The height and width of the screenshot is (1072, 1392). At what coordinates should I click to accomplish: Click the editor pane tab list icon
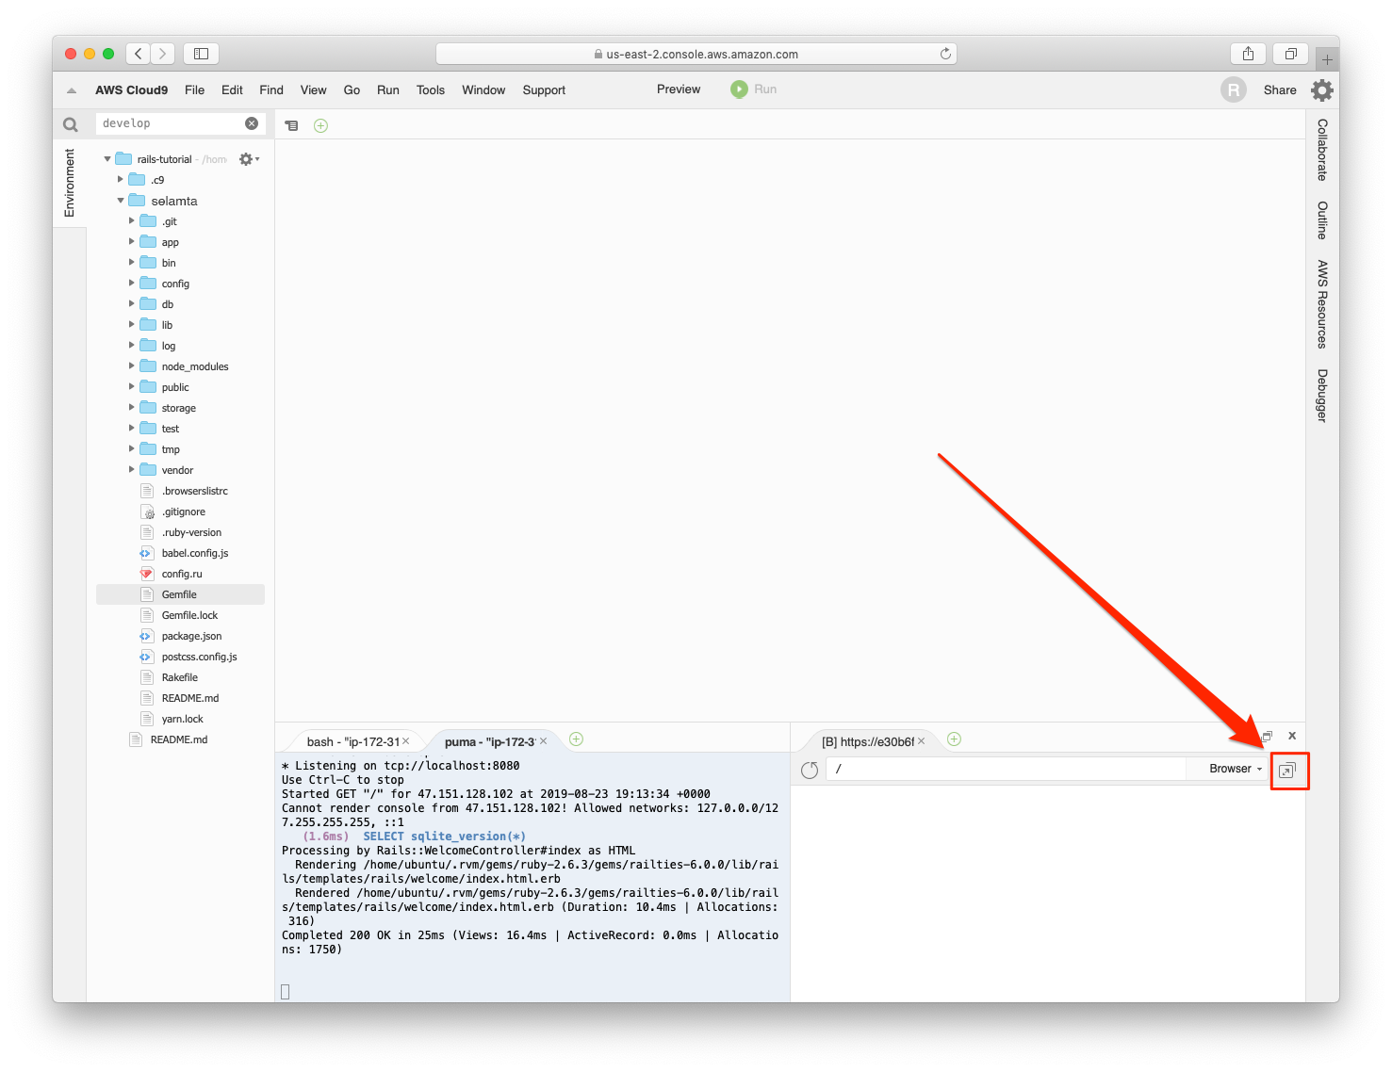(292, 126)
